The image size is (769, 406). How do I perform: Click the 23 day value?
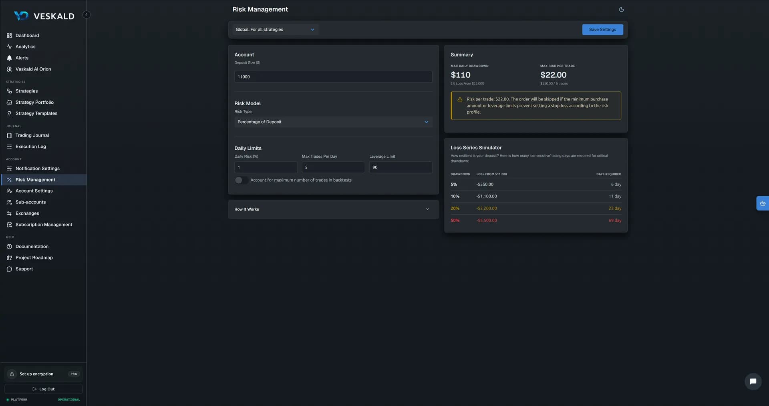coord(615,209)
